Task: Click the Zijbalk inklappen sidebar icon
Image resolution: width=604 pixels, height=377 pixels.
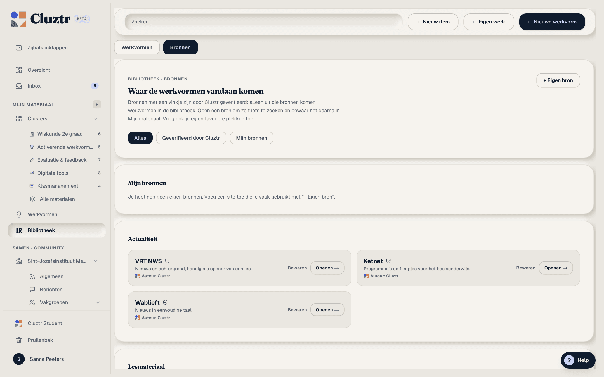Action: (x=19, y=48)
